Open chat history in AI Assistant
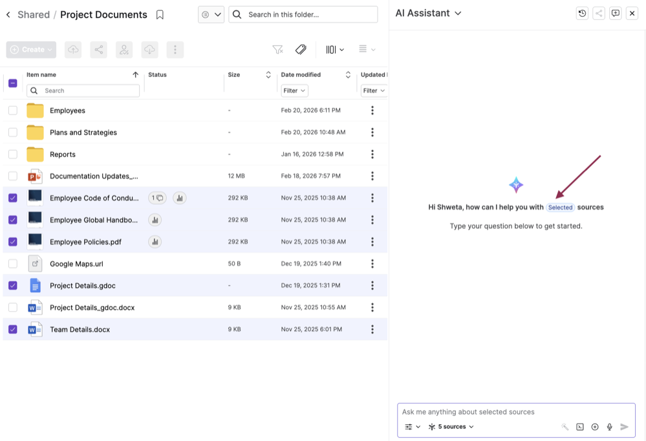646x441 pixels. click(582, 14)
